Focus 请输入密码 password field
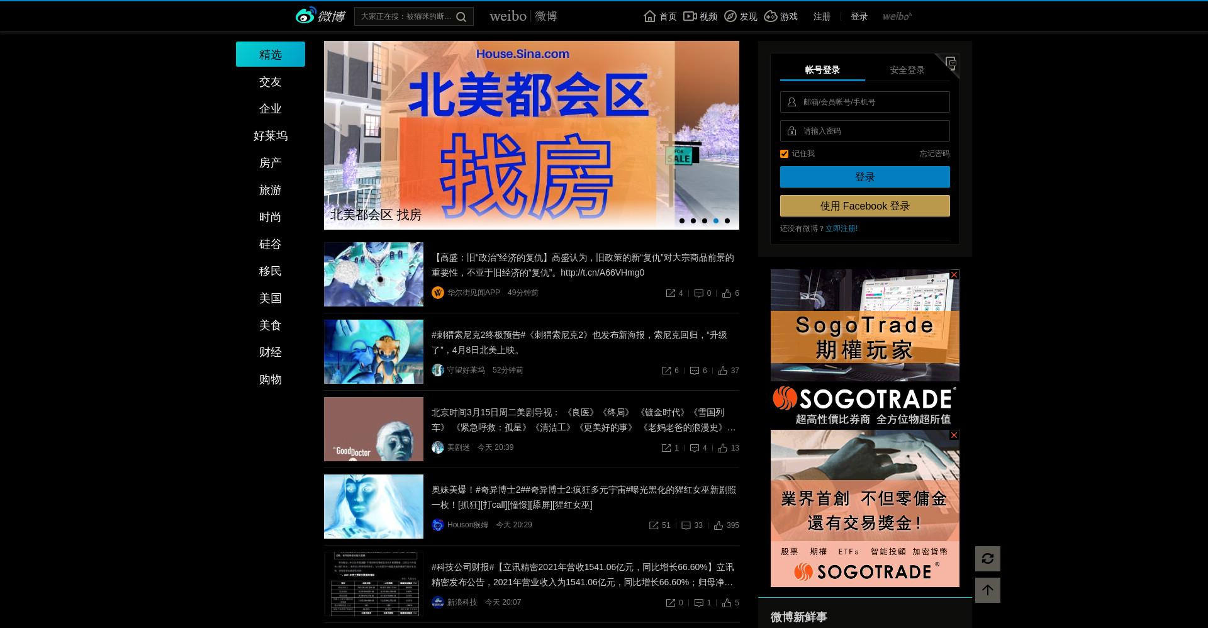This screenshot has width=1208, height=628. 865,131
